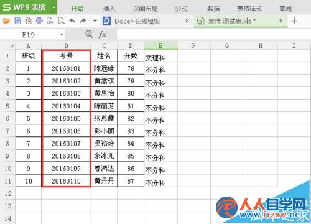Click the save icon in quick toolbar
This screenshot has height=224, width=311.
pos(17,21)
